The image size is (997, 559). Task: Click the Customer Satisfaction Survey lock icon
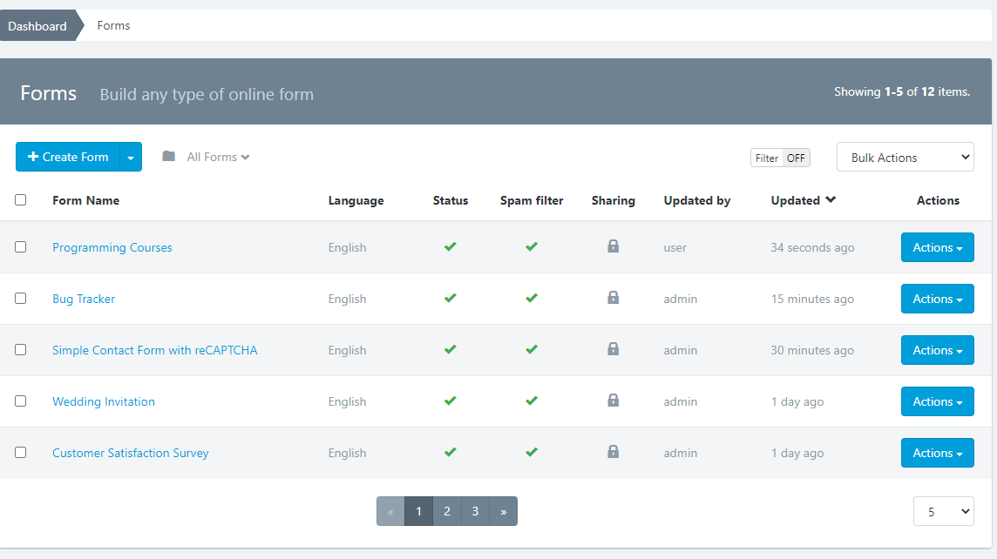613,452
